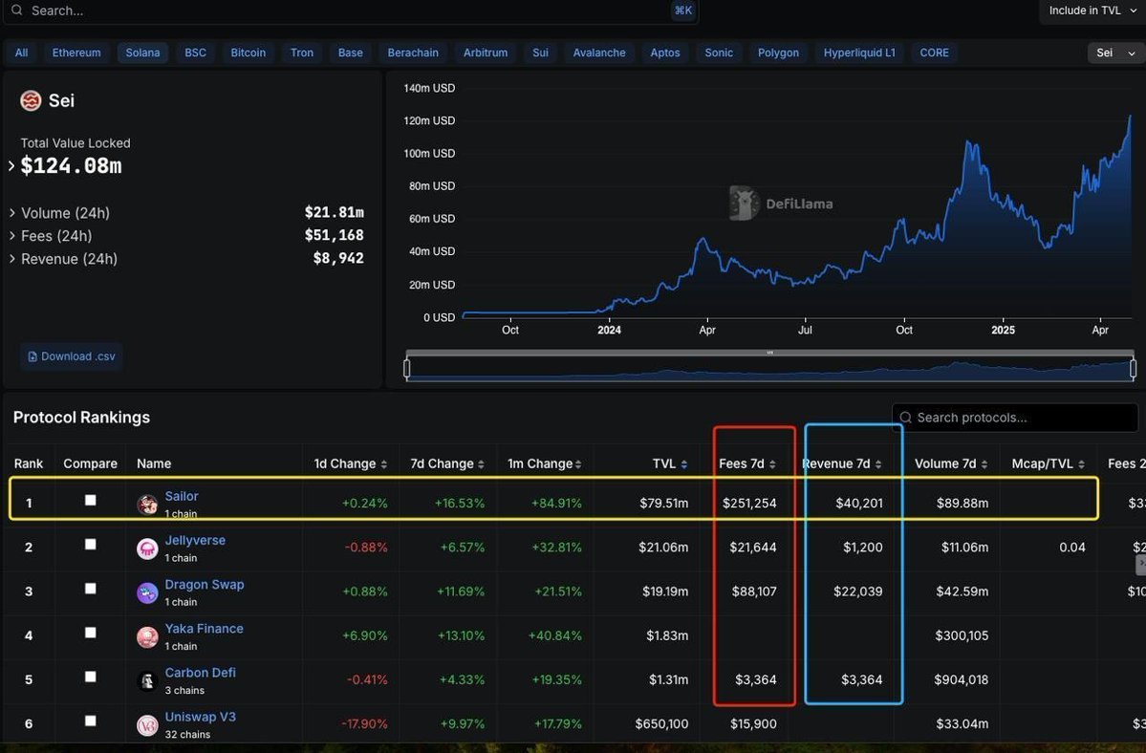Click the chart range slider top grip

(x=769, y=353)
